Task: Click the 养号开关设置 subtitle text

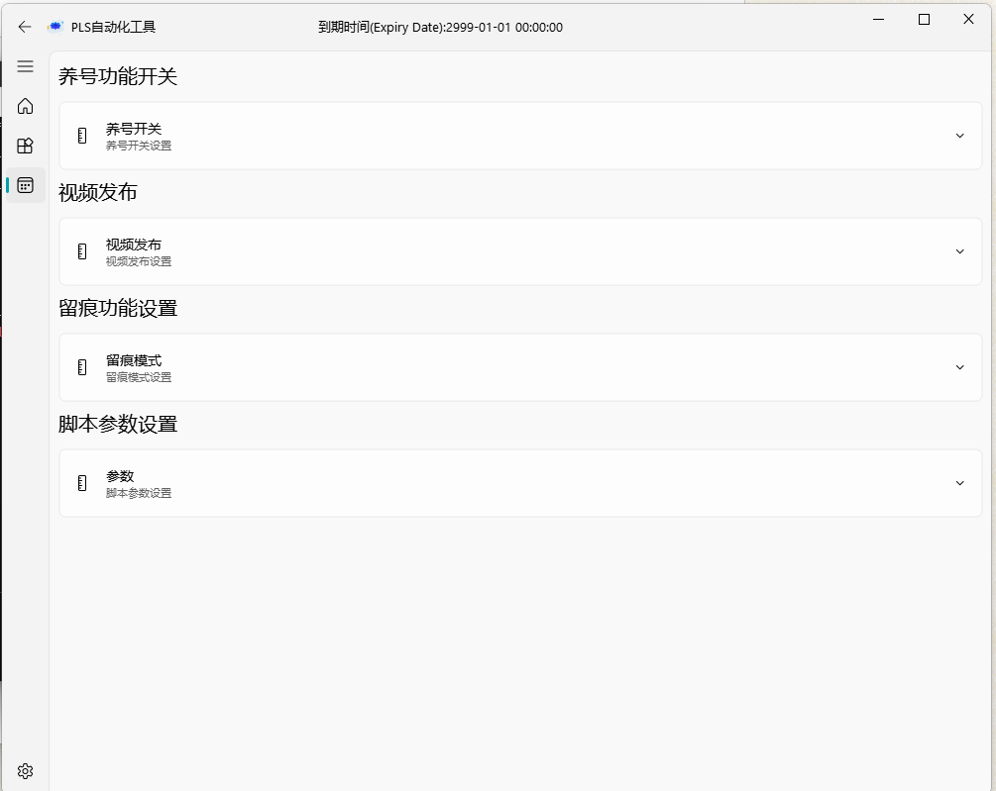Action: pyautogui.click(x=139, y=146)
